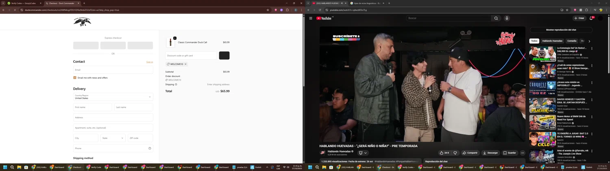This screenshot has height=171, width=610.
Task: Click the First name field
Action: coord(92,107)
